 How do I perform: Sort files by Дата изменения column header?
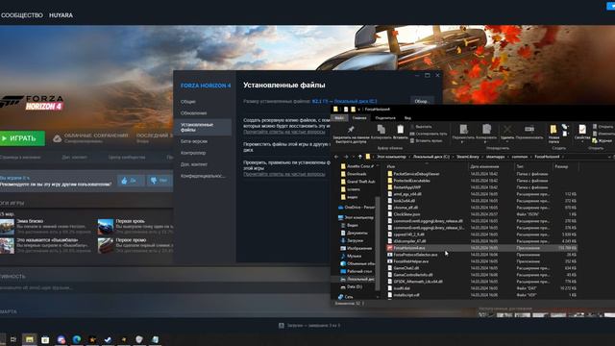click(x=484, y=166)
